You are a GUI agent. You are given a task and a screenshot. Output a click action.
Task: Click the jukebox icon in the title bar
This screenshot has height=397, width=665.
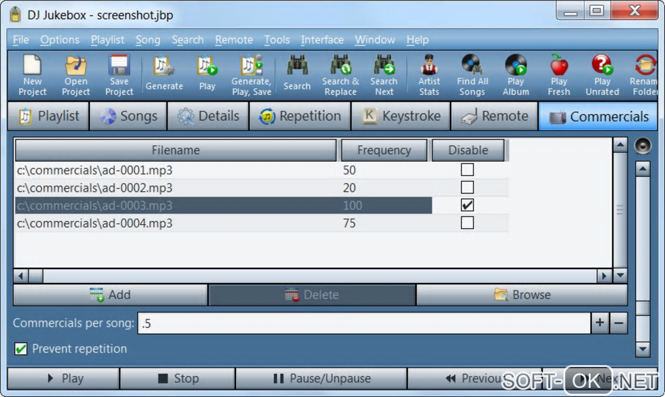tap(15, 15)
